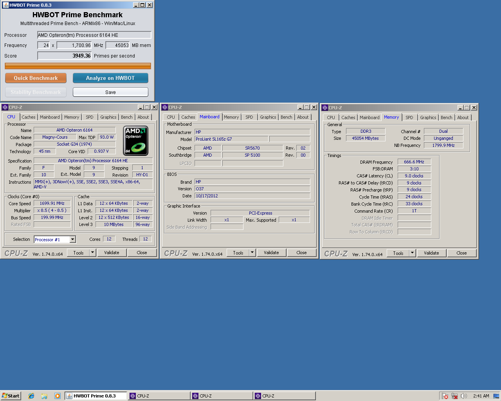Open Memory tab in first CPU-Z window
Image resolution: width=501 pixels, height=401 pixels.
(x=72, y=117)
